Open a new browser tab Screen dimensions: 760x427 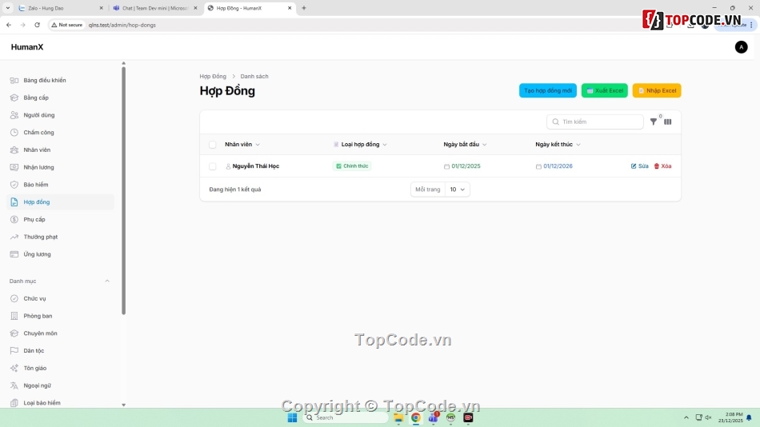[304, 8]
